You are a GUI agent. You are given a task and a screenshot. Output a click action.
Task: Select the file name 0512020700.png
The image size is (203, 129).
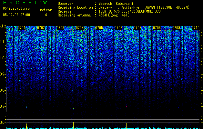click(16, 8)
